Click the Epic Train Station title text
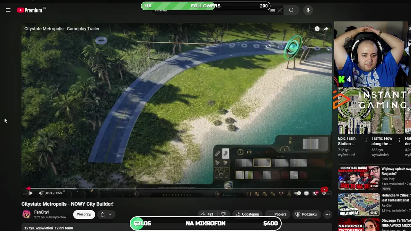The image size is (411, 231). pyautogui.click(x=347, y=141)
